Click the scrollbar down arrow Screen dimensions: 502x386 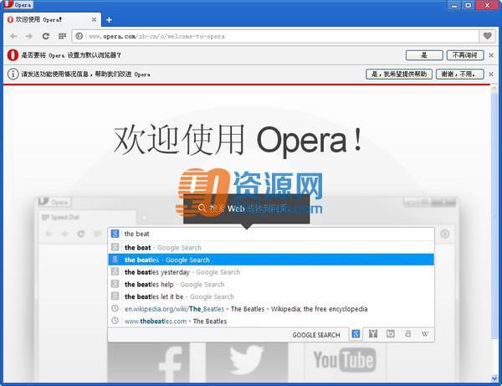coord(494,378)
